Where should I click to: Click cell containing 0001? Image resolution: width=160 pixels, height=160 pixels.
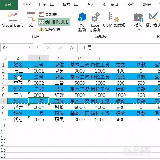[x=39, y=71]
